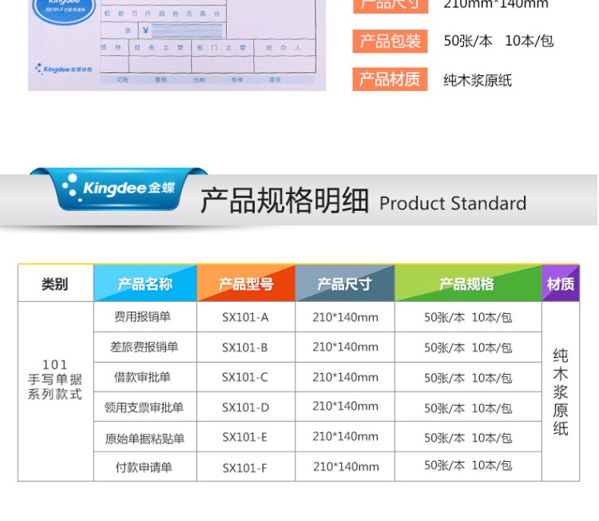Click the small Kingdee logo on the voucher

click(x=63, y=70)
